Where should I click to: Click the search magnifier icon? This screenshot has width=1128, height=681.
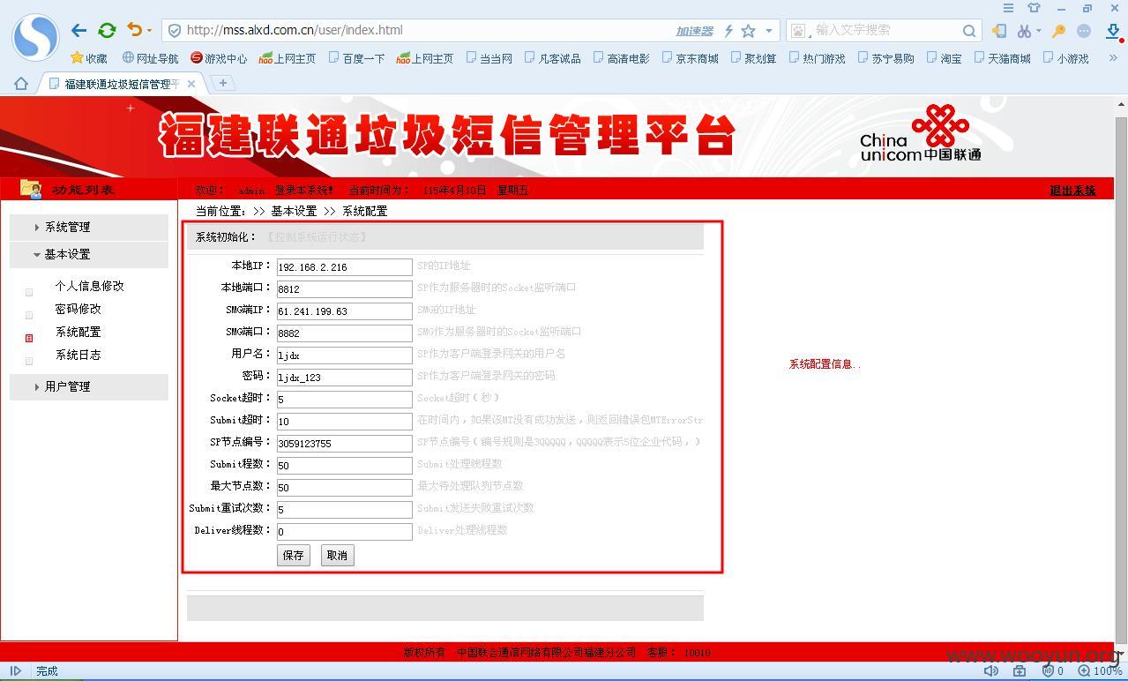(x=968, y=31)
